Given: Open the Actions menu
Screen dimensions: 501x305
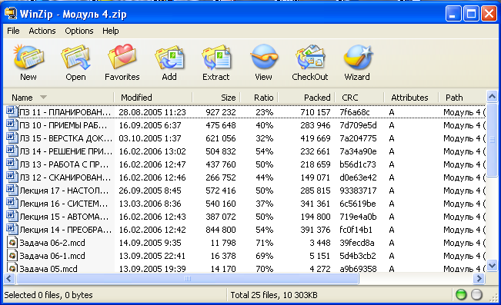Looking at the screenshot, I should pos(42,31).
